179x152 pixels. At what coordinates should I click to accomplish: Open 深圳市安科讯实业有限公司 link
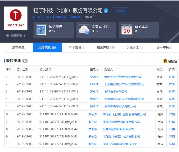click(x=120, y=144)
